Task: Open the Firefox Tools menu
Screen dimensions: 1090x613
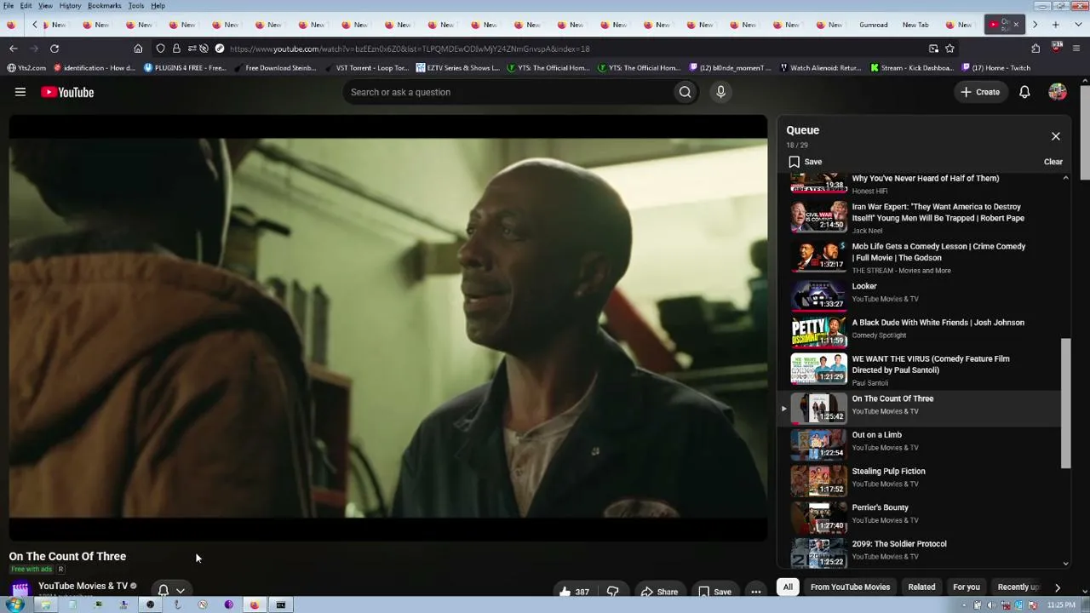Action: pos(136,6)
